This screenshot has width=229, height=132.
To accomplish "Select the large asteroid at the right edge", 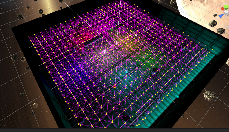I will 210,96.
